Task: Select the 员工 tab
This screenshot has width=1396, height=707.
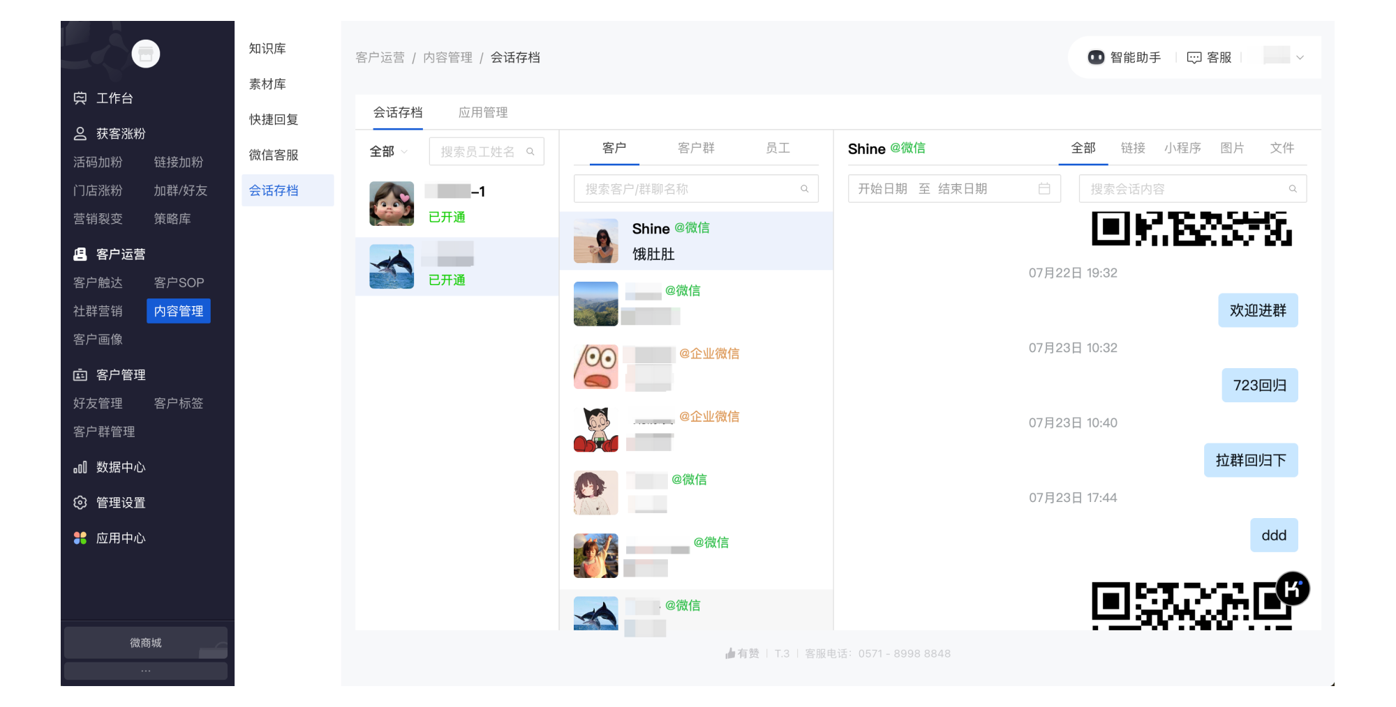Action: (x=778, y=148)
